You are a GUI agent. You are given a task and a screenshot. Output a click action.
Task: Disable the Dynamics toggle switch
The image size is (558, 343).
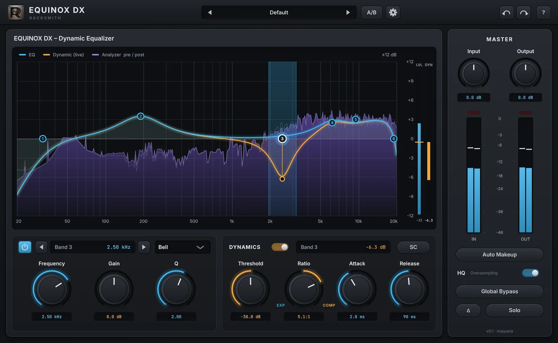tap(280, 247)
